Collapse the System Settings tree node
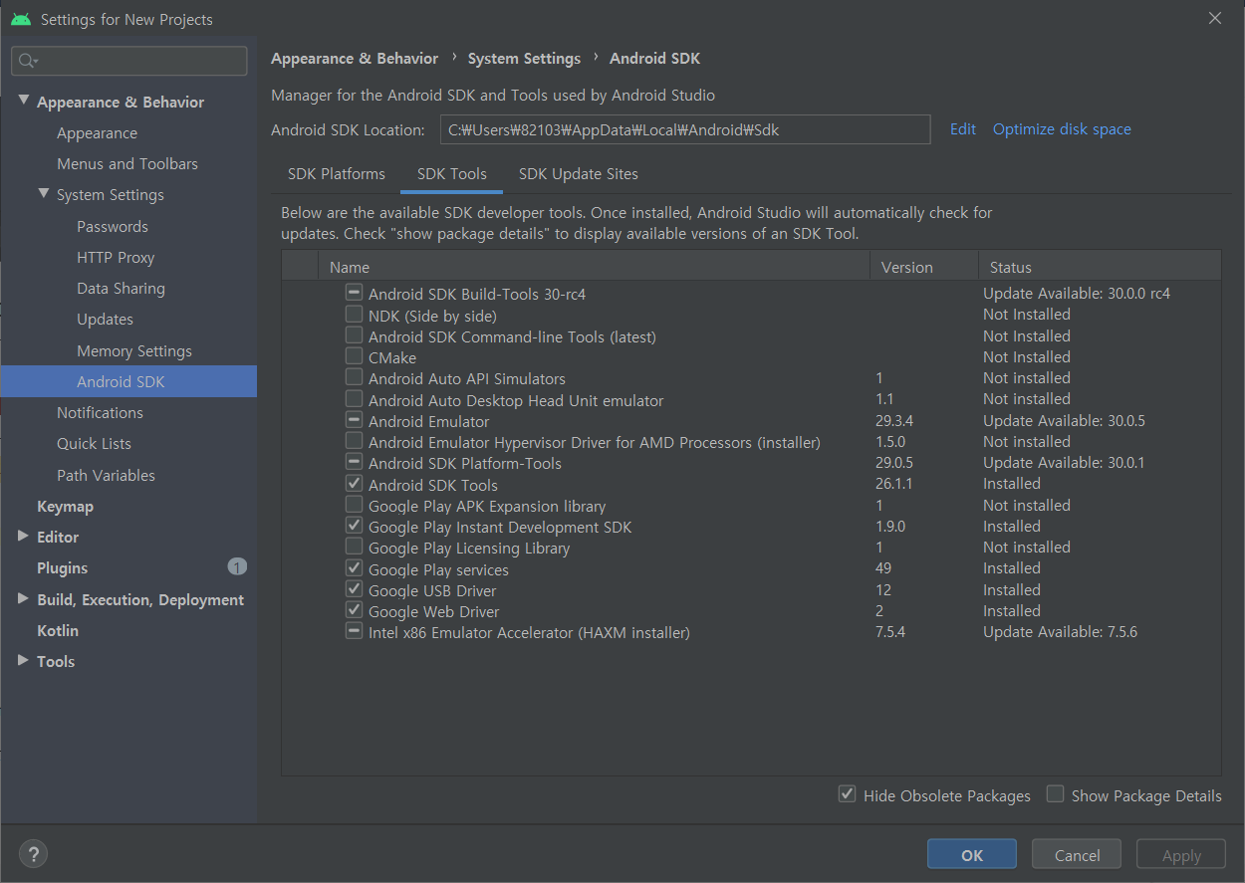Screen dimensions: 1245x883 click(x=44, y=194)
